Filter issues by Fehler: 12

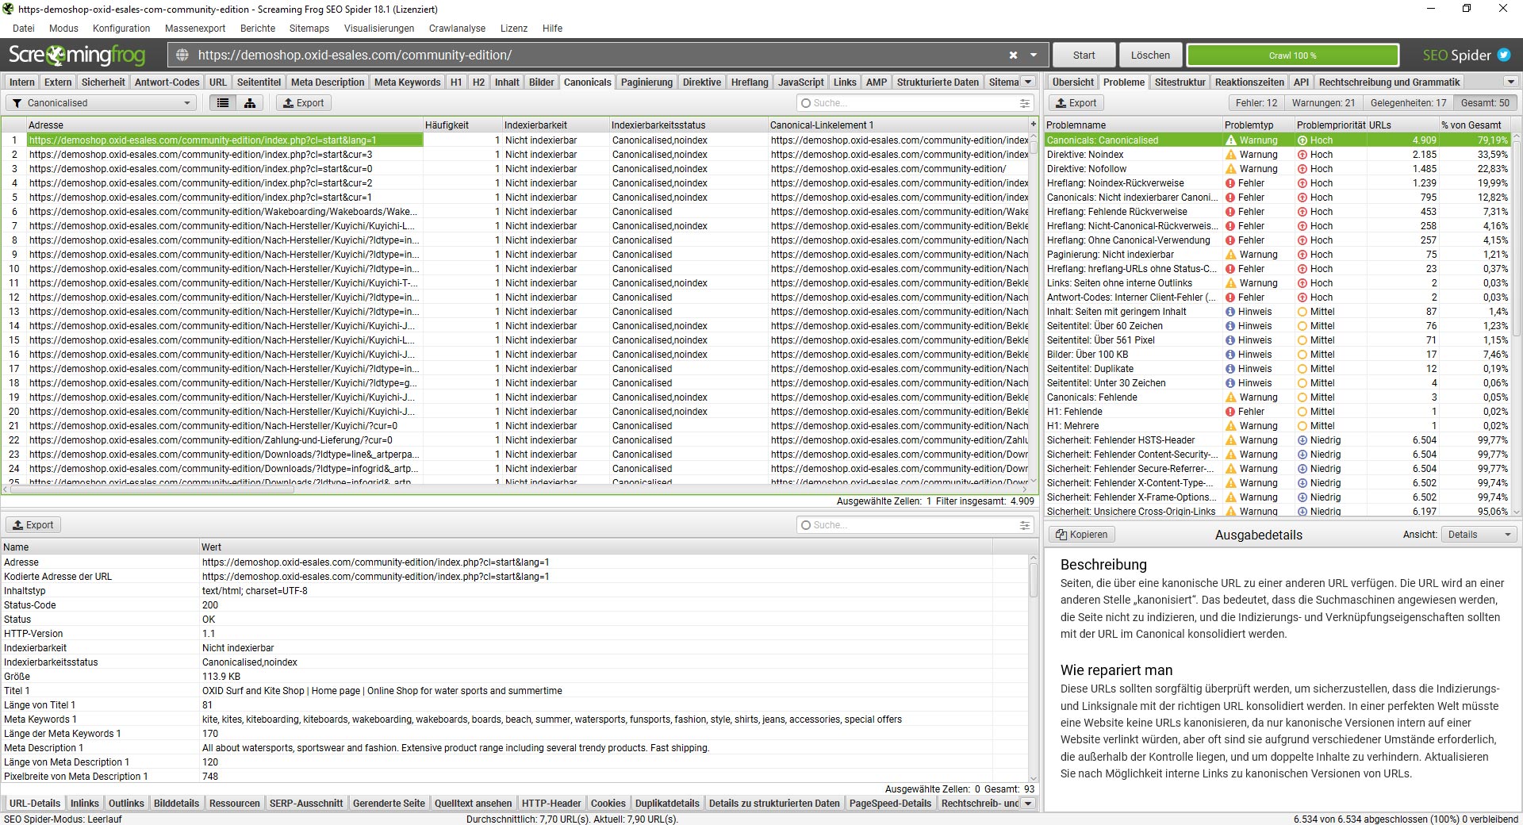[x=1256, y=103]
